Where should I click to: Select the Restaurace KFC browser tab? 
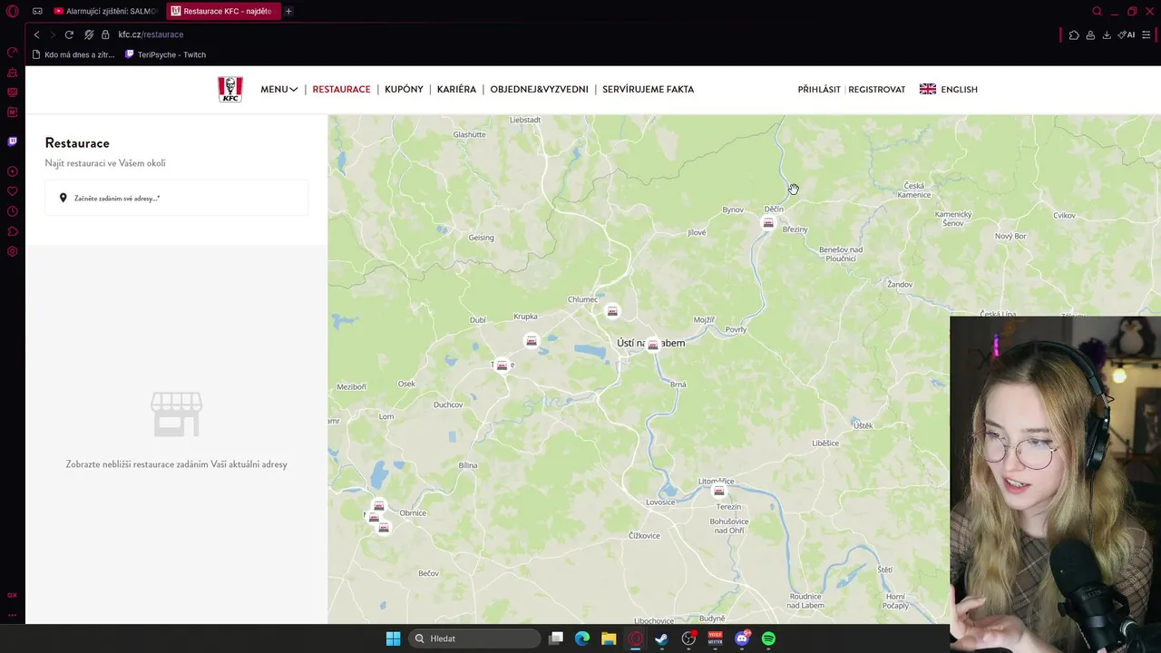(x=222, y=11)
